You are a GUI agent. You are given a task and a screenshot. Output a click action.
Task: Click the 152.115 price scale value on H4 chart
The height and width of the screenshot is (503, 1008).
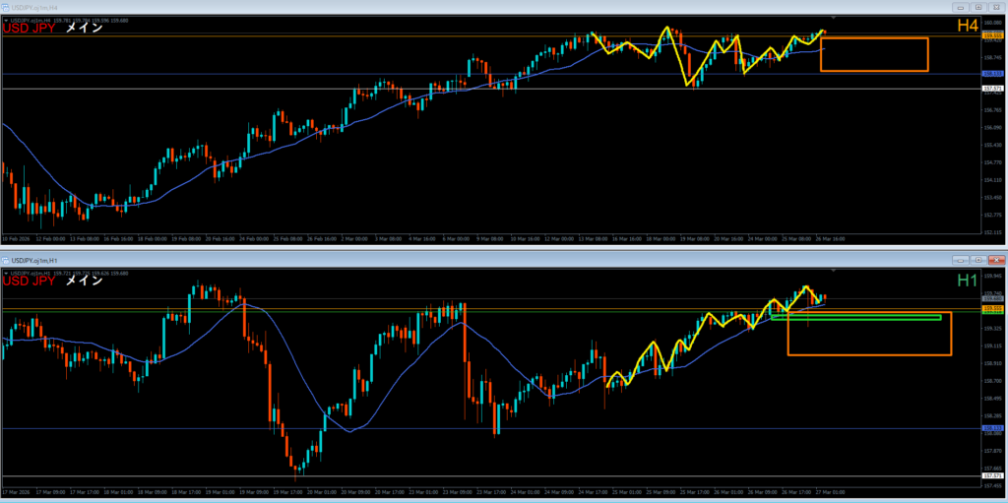tap(993, 232)
